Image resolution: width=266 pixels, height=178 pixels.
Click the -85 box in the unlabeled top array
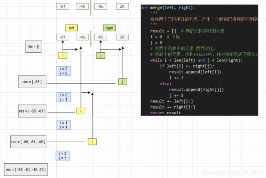[x=101, y=7]
